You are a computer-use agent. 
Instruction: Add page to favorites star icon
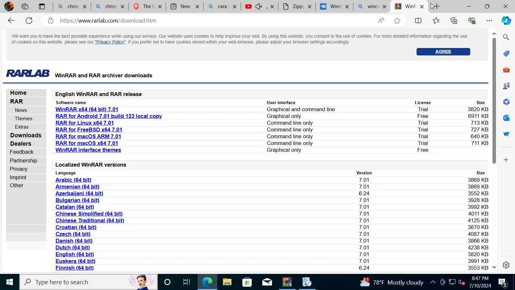397,21
